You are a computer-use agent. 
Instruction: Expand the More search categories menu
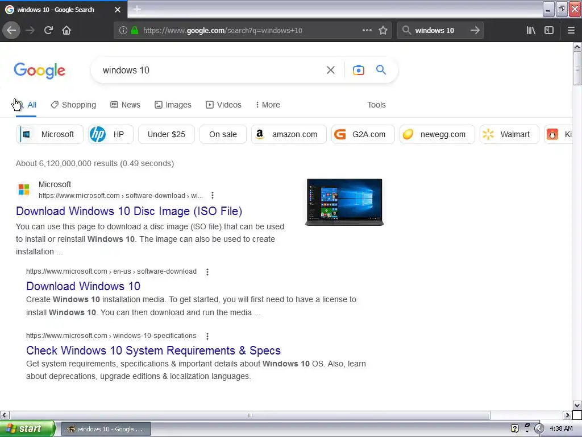(268, 105)
